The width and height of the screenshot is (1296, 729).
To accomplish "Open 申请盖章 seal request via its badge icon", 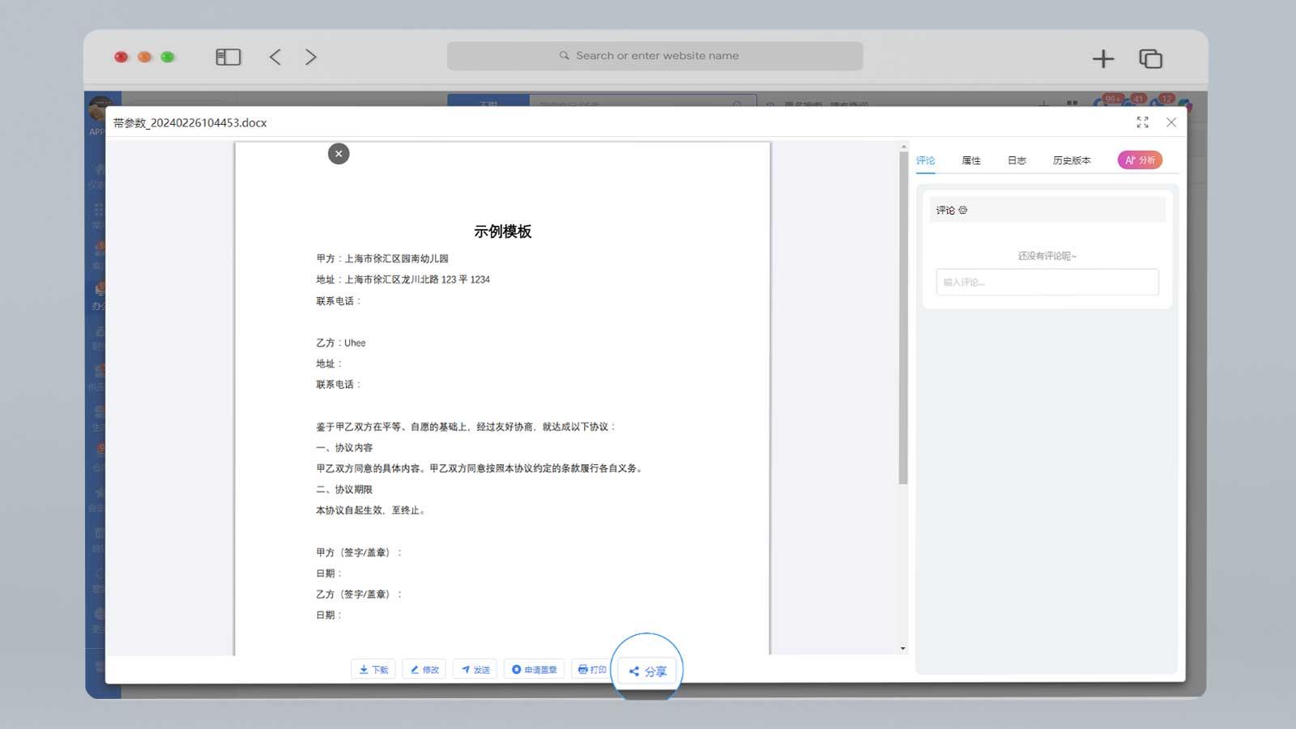I will click(516, 669).
